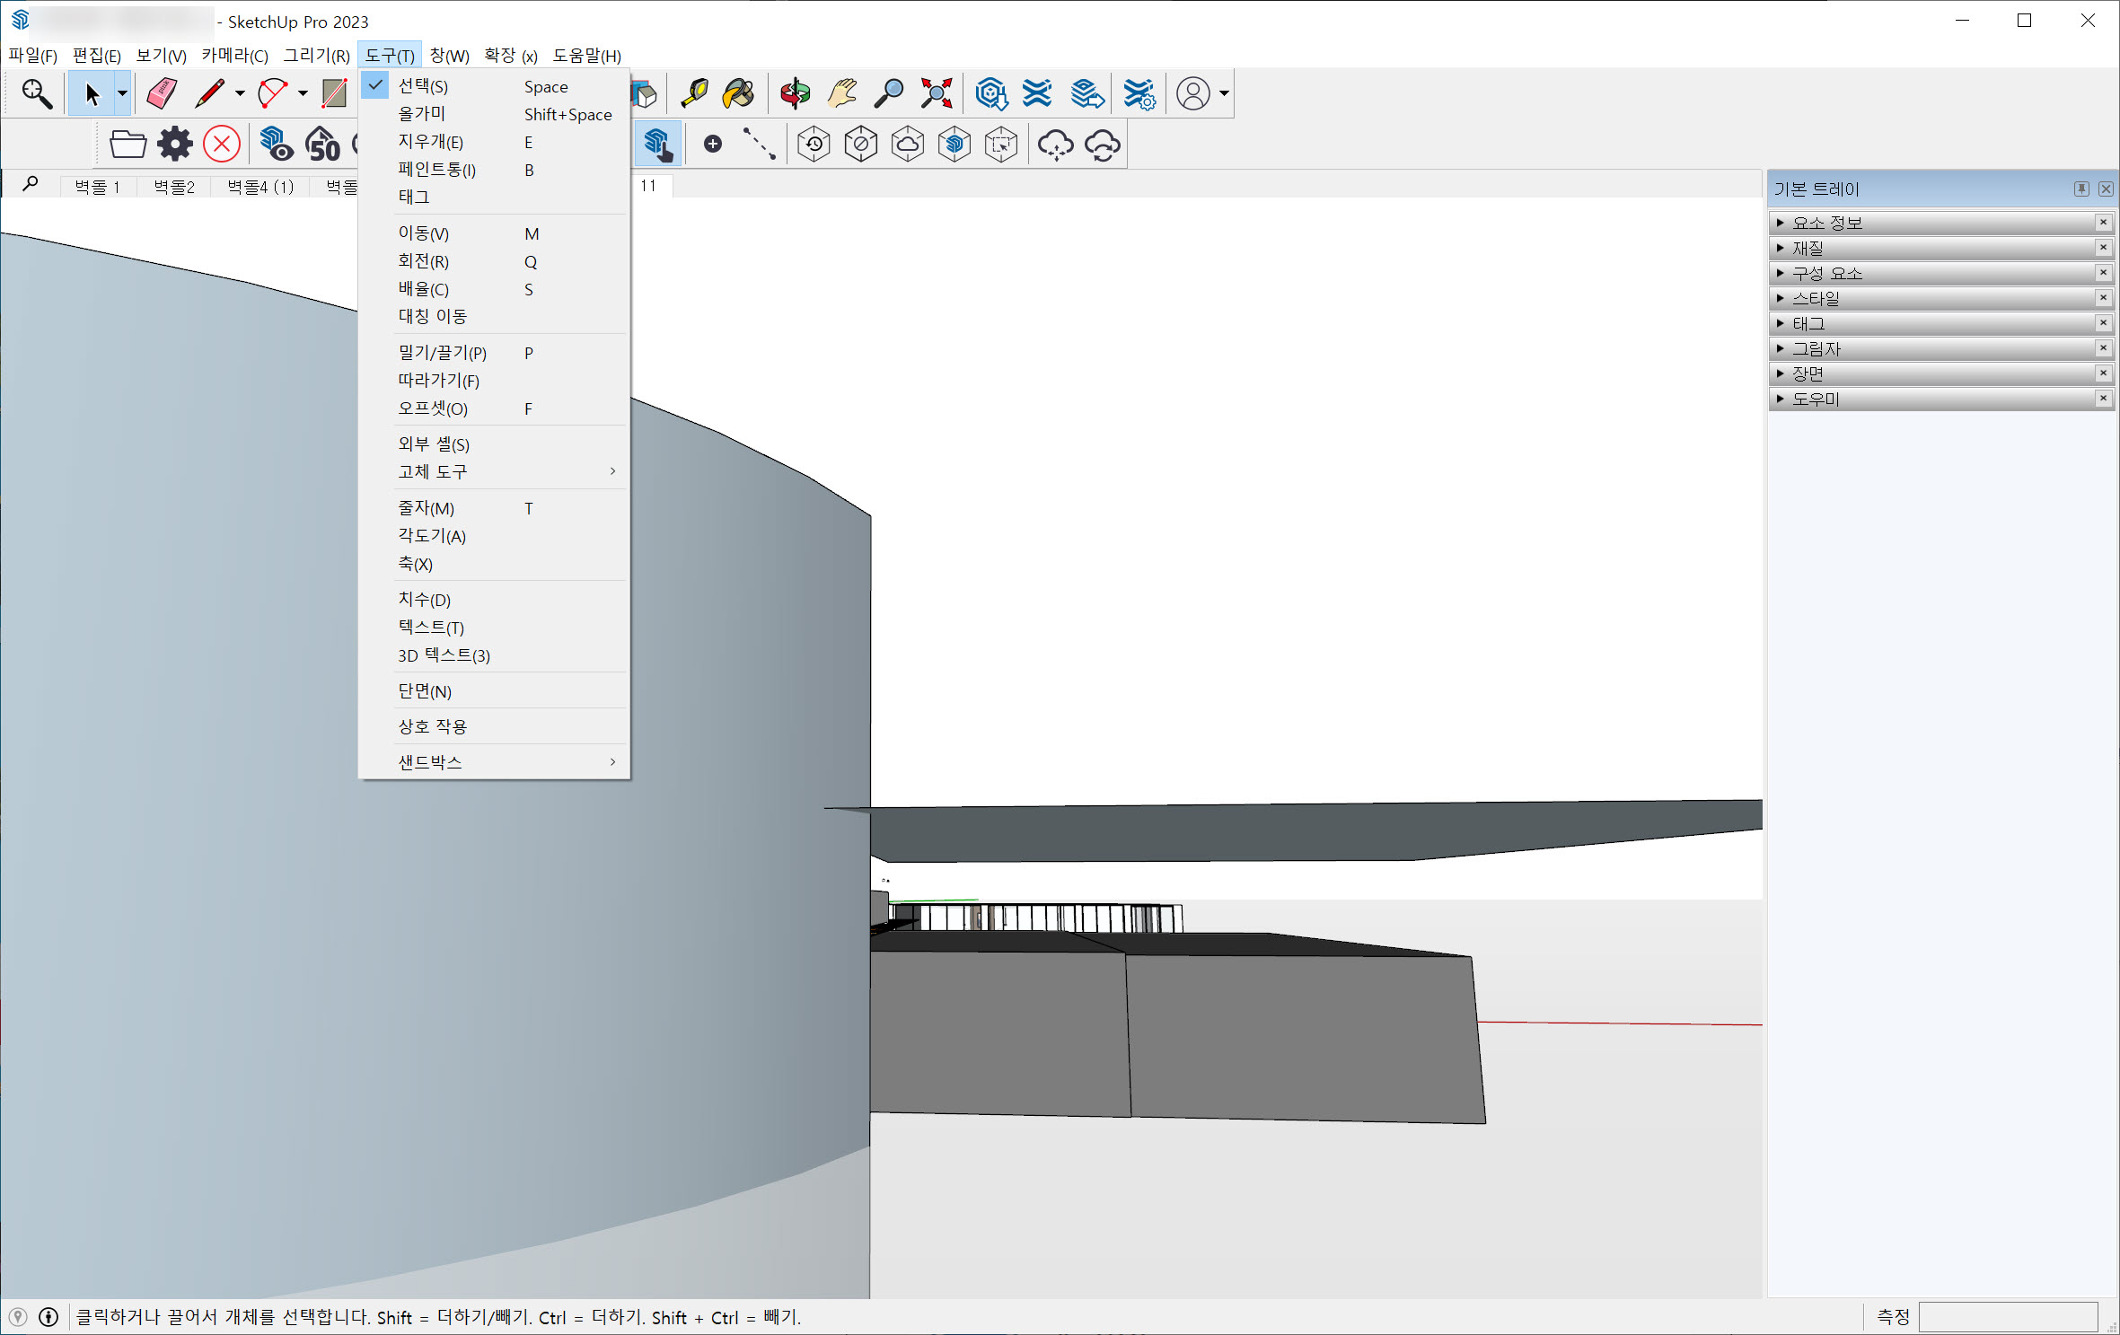The image size is (2120, 1335).
Task: Click the Tape Measure toolbar icon
Action: point(693,93)
